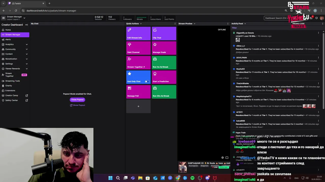Open Charity in the sidebar
Viewport: 325px width, 182px height.
point(15,86)
